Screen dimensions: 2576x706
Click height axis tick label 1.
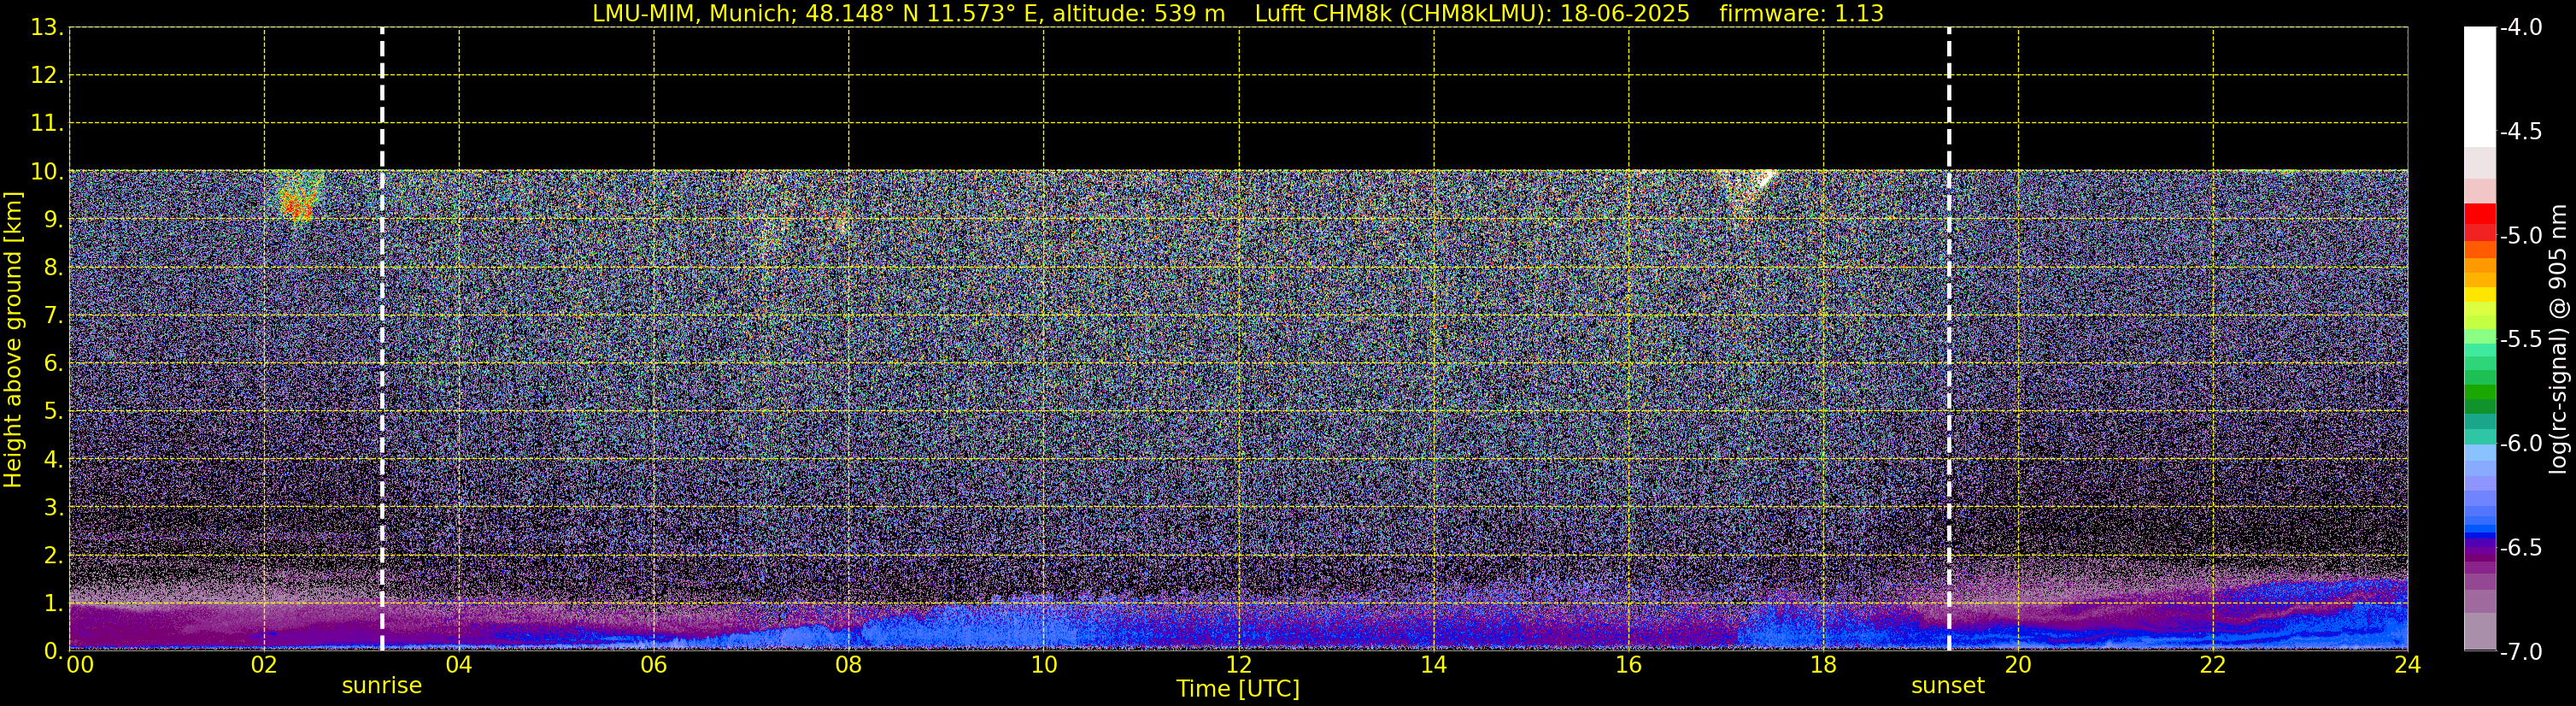53,604
